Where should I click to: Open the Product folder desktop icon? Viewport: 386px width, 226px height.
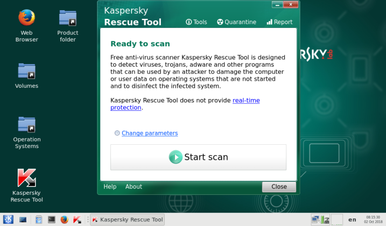click(x=68, y=26)
